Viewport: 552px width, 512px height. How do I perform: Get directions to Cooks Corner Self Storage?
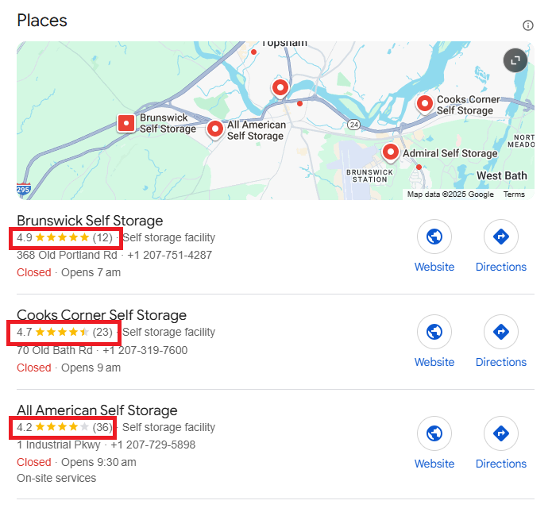[x=501, y=332]
